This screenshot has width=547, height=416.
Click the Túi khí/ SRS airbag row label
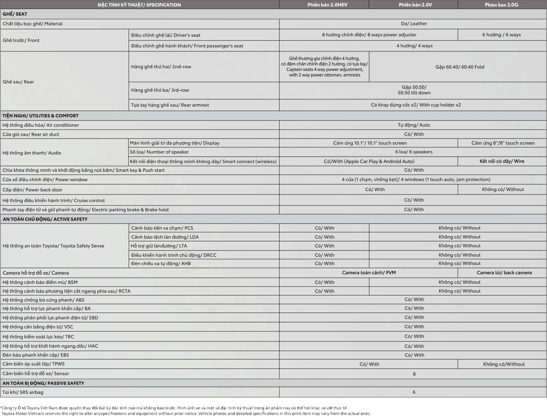[x=23, y=392]
